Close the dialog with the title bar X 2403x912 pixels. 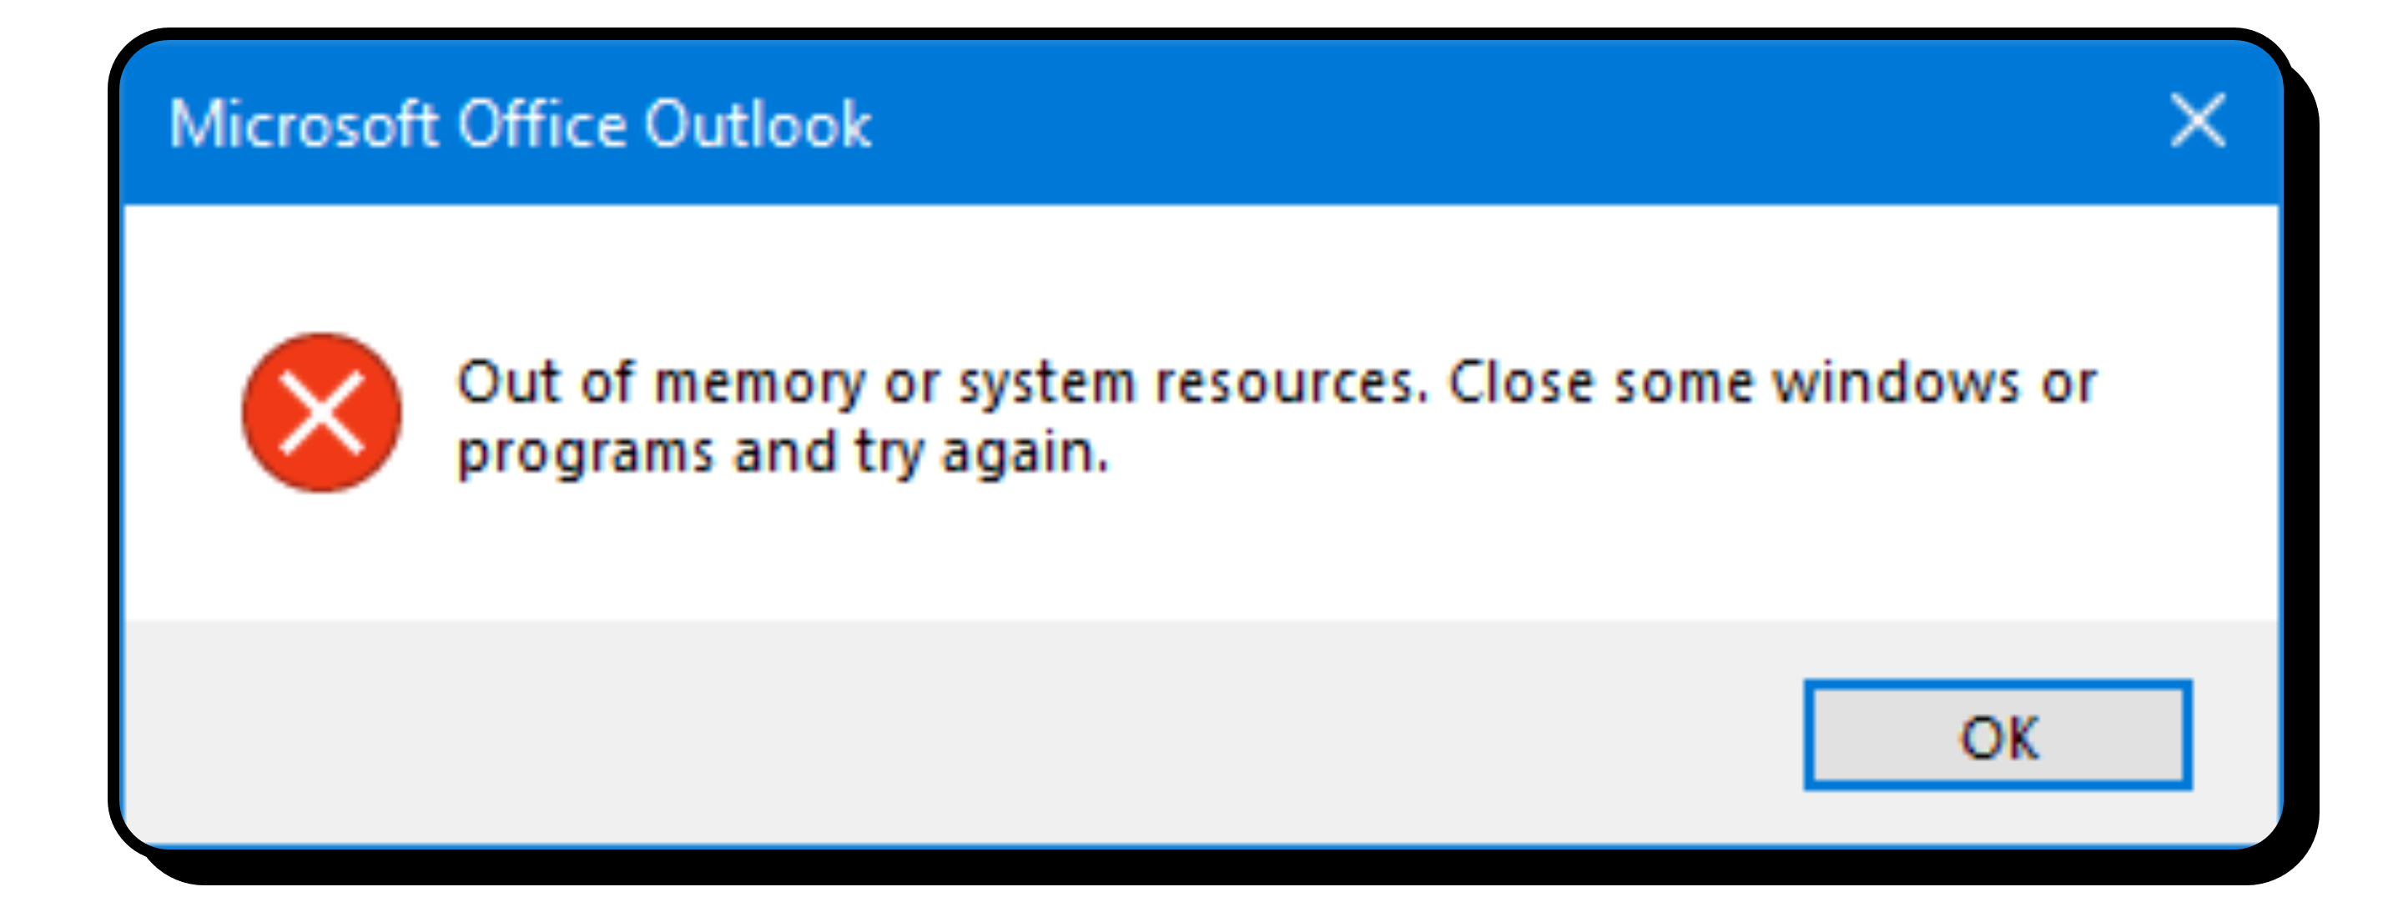click(2198, 121)
